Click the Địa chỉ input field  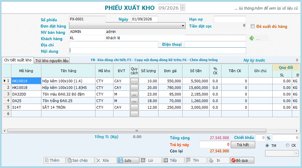113,44
